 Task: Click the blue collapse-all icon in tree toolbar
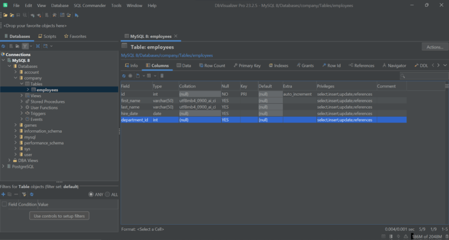38,46
